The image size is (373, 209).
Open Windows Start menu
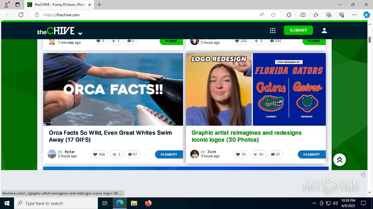pos(7,203)
